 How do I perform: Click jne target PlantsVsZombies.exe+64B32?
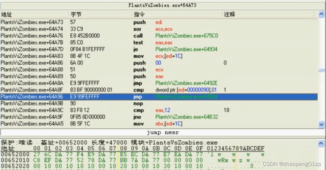coord(187,117)
